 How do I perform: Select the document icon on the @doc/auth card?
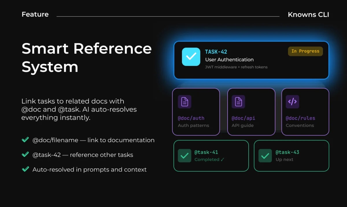click(185, 102)
